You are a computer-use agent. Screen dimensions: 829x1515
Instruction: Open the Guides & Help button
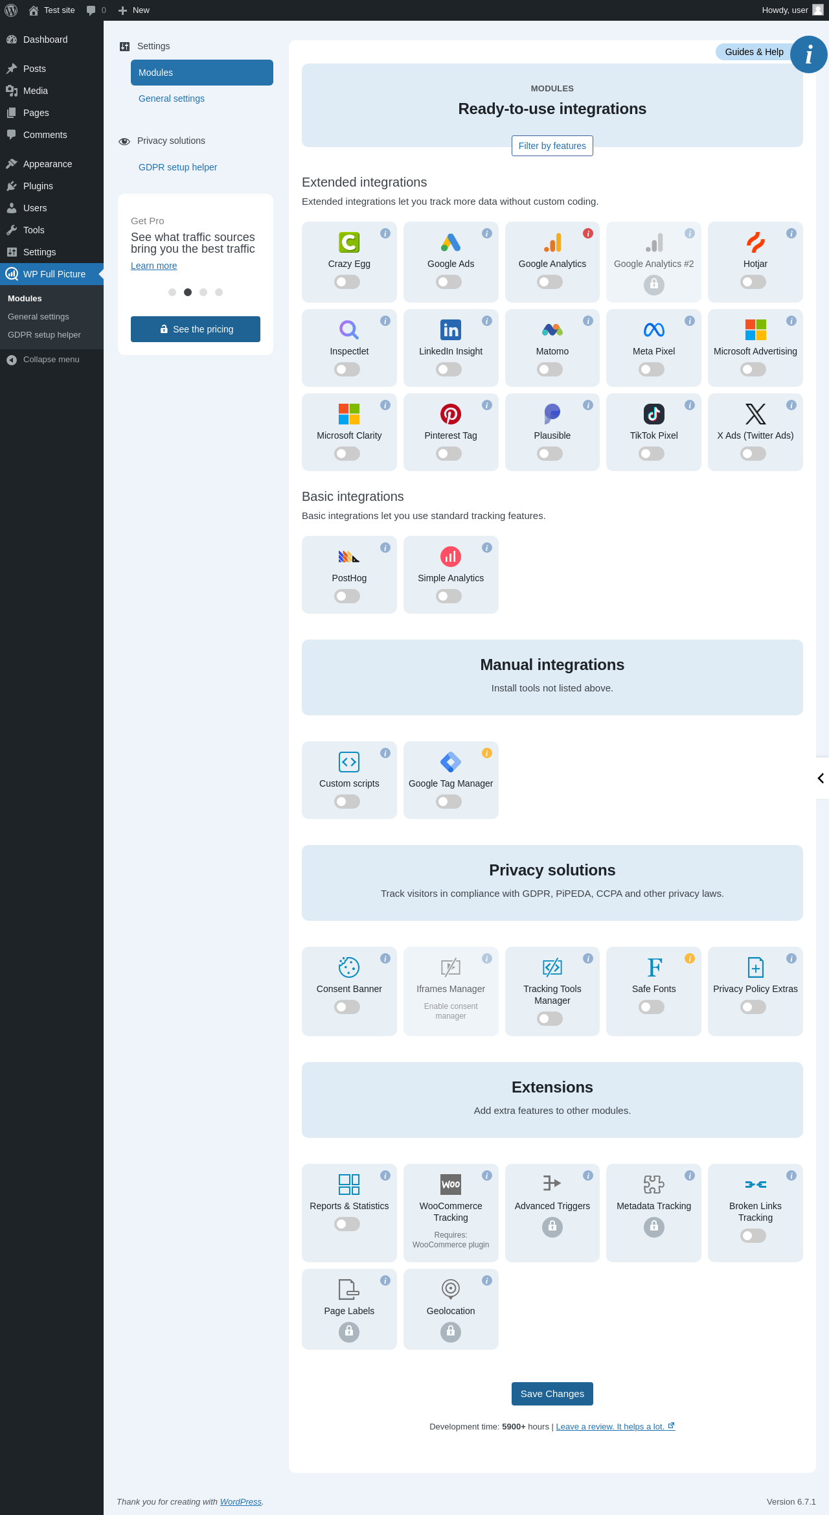click(x=755, y=52)
